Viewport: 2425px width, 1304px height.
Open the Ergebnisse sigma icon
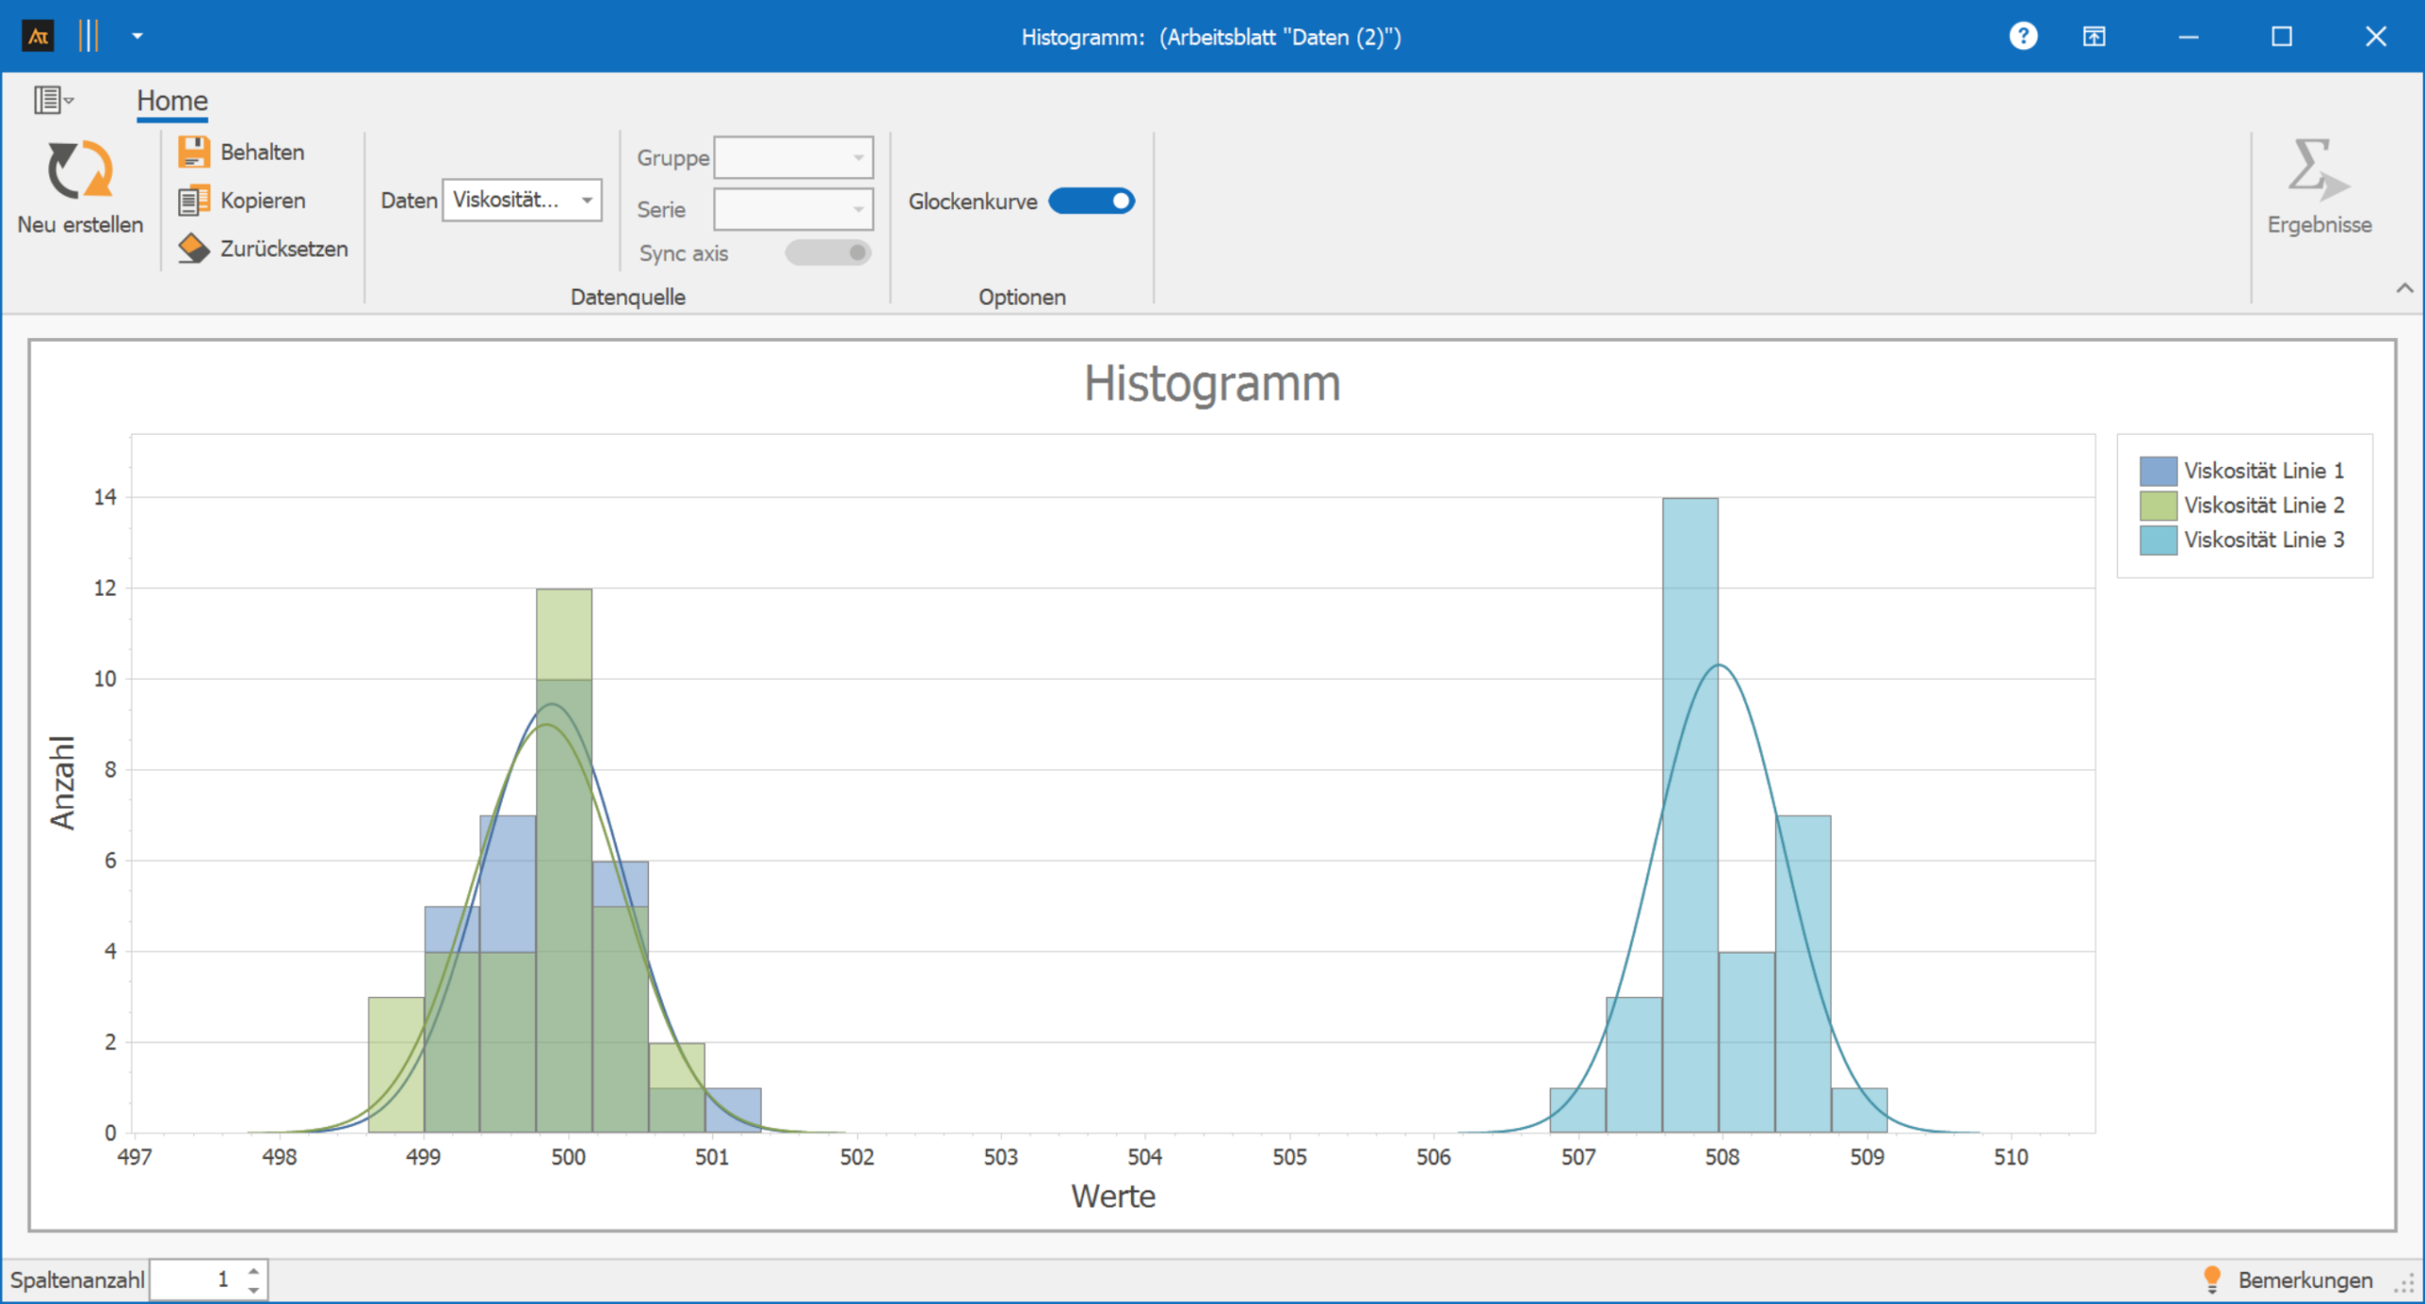(2317, 170)
